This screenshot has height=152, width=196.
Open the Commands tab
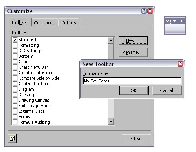tap(45, 23)
